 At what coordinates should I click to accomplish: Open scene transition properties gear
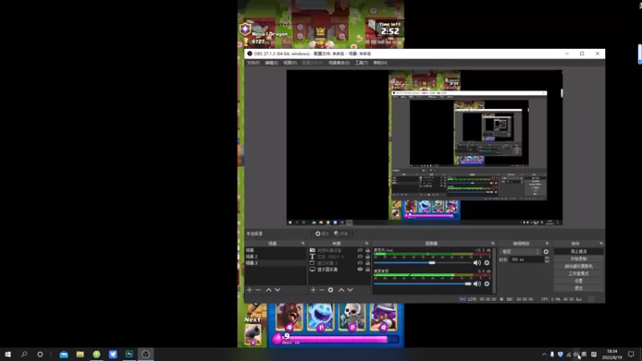pos(546,252)
